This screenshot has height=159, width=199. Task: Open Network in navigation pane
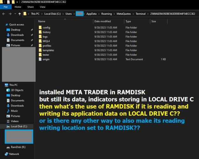tap(14, 154)
